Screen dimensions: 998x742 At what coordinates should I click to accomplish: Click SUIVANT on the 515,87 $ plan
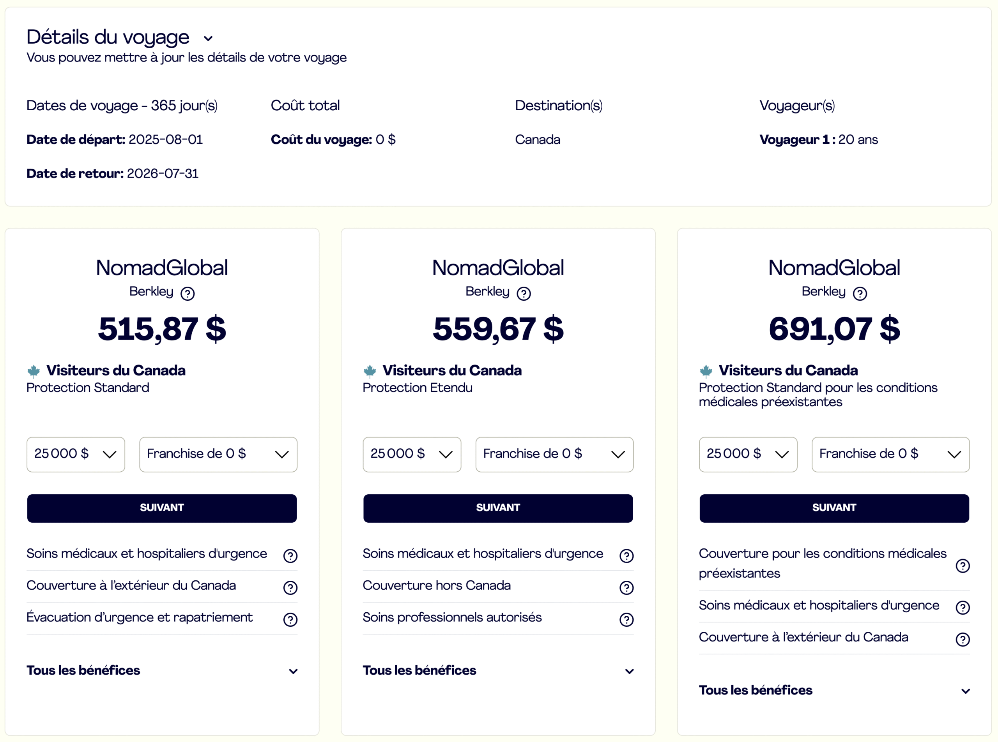click(x=162, y=508)
